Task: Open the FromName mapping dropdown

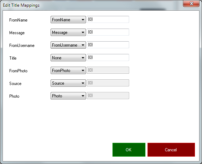Action: tap(68, 20)
